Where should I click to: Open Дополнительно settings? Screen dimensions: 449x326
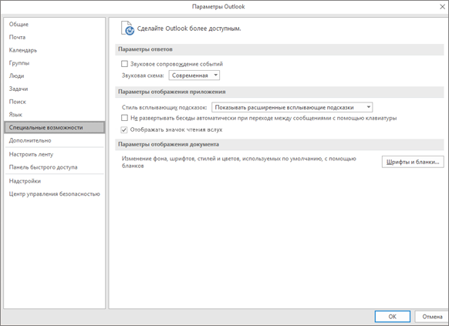(55, 140)
